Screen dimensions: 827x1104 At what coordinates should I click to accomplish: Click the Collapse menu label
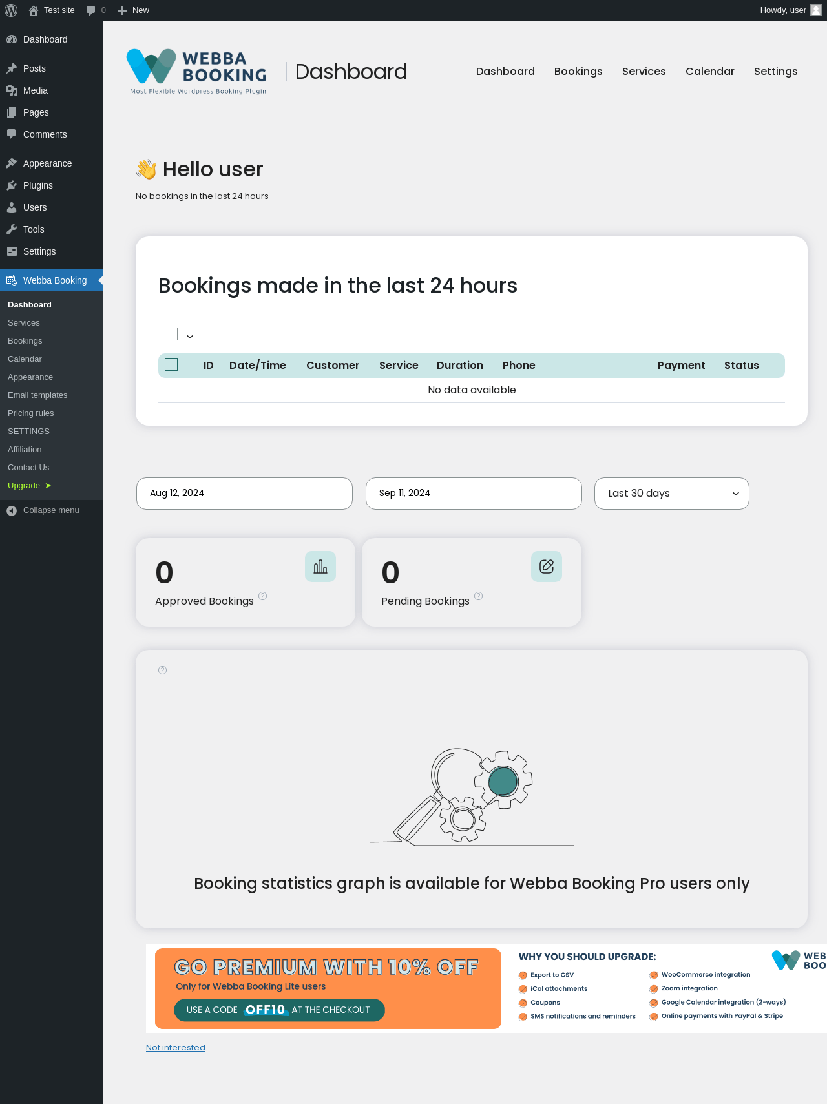pyautogui.click(x=51, y=510)
